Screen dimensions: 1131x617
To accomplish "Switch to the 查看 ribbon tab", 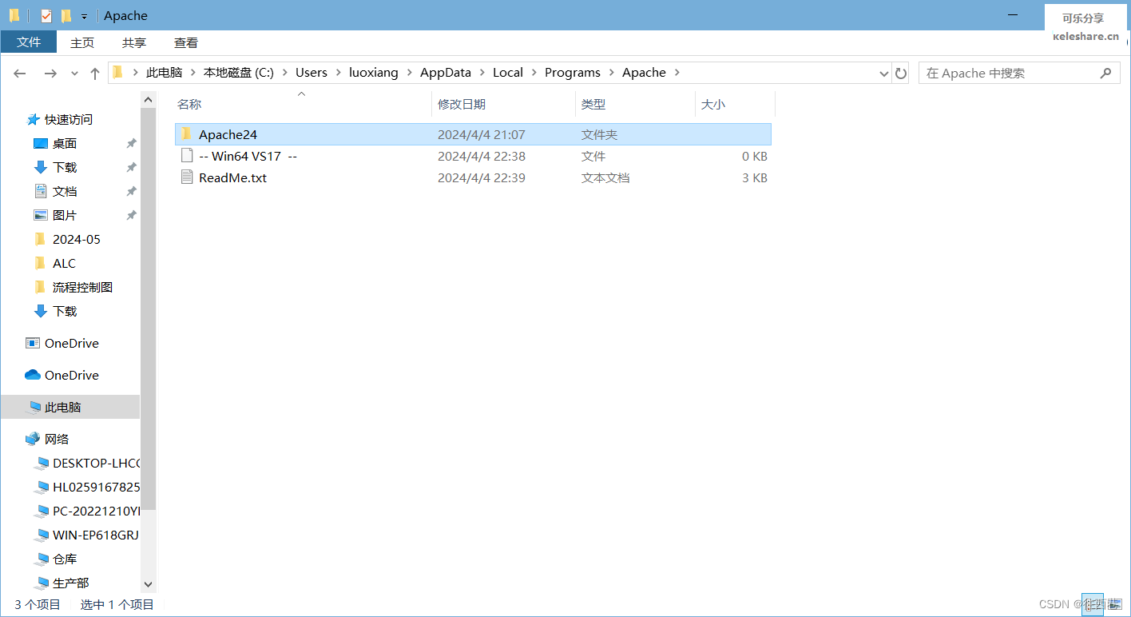I will click(x=186, y=42).
